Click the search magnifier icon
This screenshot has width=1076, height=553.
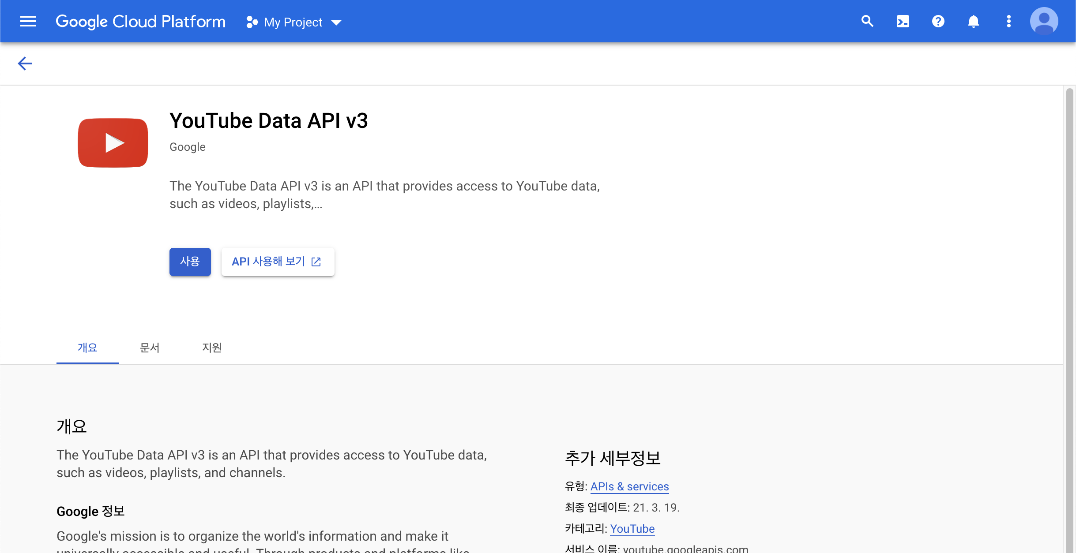[867, 21]
